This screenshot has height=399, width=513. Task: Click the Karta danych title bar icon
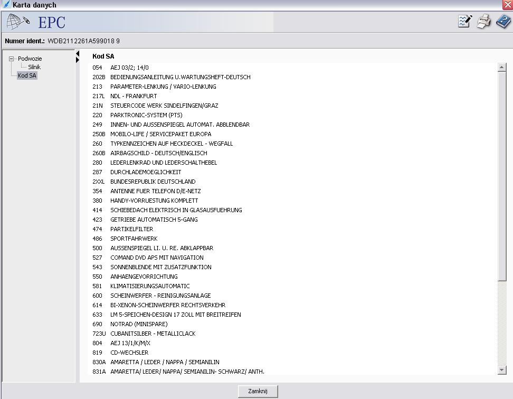coord(6,5)
